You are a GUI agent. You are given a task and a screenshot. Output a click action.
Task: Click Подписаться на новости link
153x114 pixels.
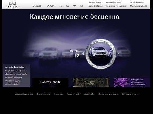[x=15, y=71]
